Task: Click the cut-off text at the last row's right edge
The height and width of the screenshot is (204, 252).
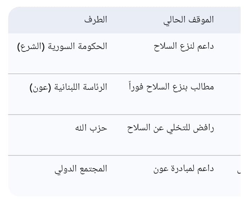Action: [x=239, y=170]
